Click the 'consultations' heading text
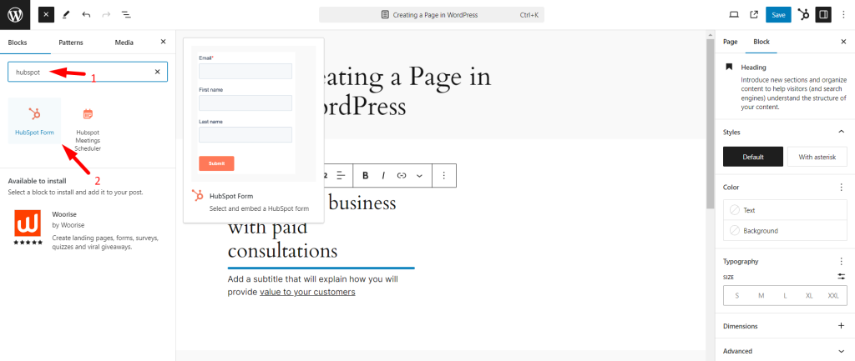The height and width of the screenshot is (361, 855). tap(282, 250)
